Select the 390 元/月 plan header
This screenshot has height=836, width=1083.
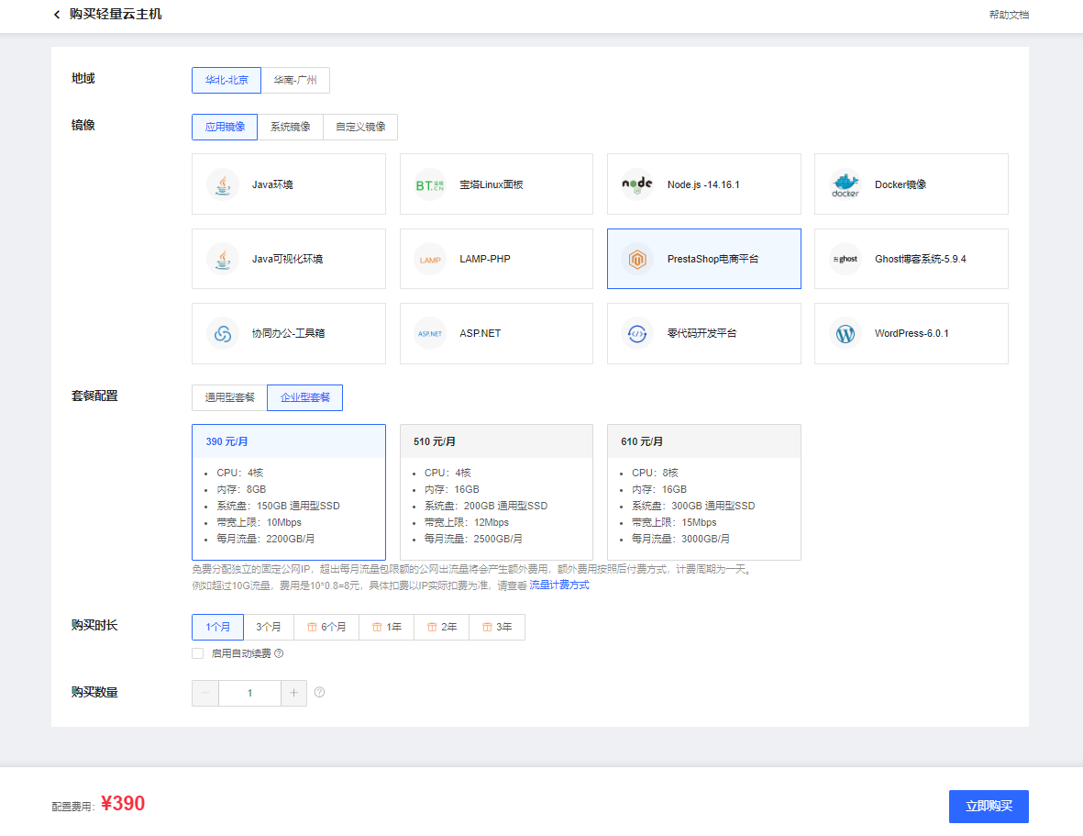289,441
